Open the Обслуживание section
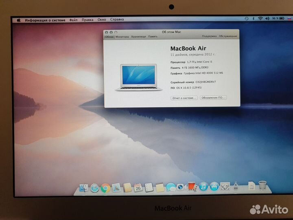 point(228,36)
